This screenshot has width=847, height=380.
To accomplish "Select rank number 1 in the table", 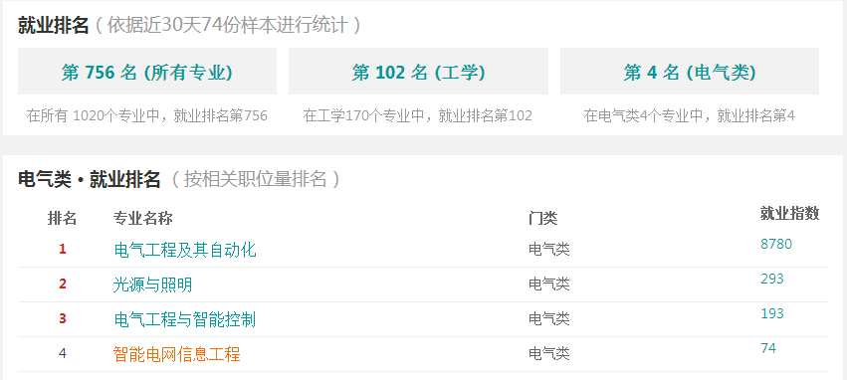I will click(x=63, y=249).
